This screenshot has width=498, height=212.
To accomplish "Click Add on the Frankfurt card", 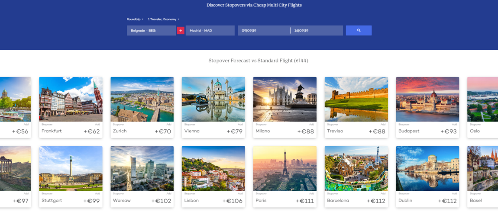I will pos(97,125).
